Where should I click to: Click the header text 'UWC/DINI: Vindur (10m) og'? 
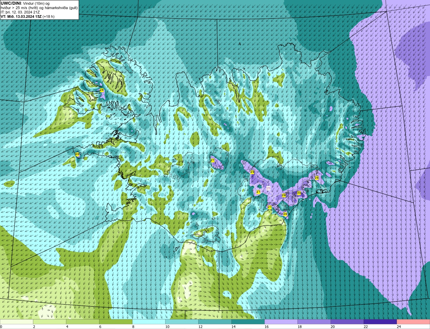point(25,3)
